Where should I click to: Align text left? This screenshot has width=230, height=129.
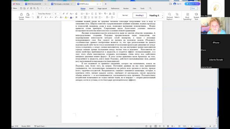coord(82,17)
